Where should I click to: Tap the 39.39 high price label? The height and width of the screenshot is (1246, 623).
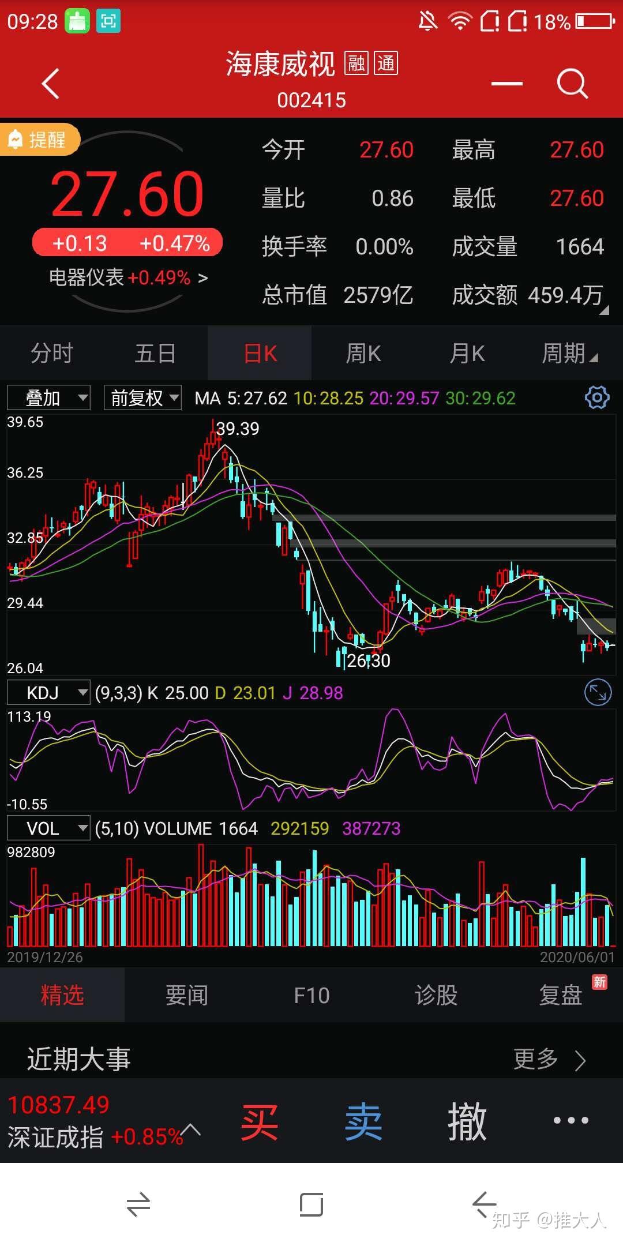click(238, 429)
